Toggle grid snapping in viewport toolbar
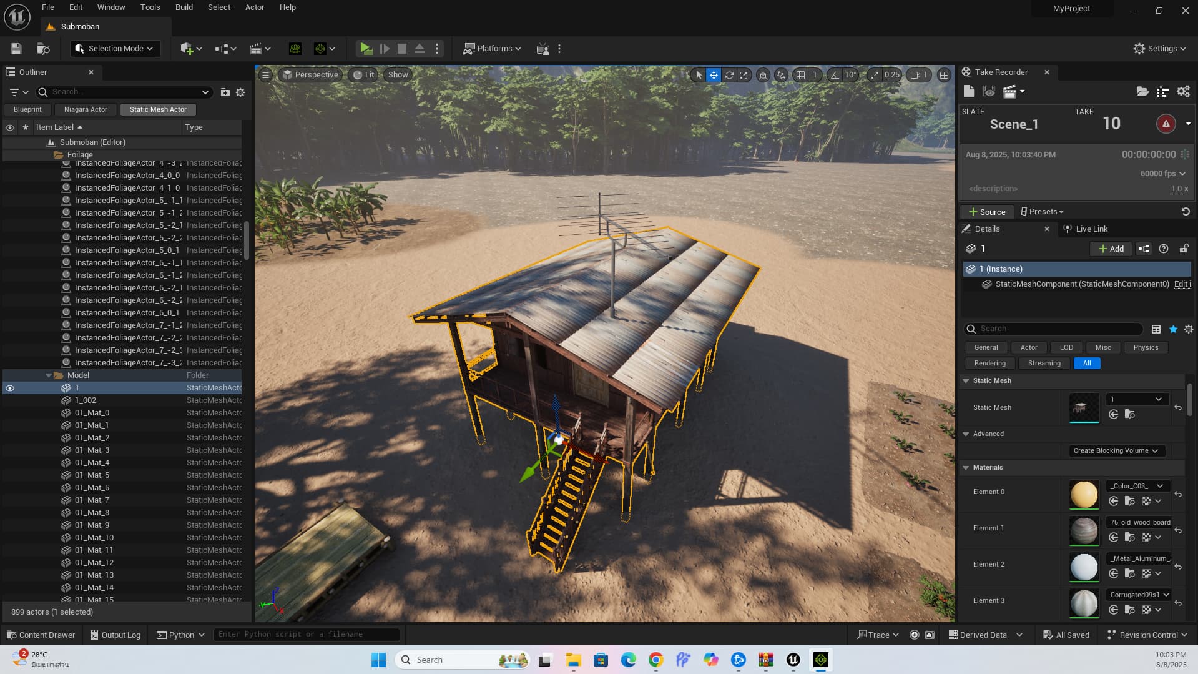The width and height of the screenshot is (1198, 674). click(800, 75)
